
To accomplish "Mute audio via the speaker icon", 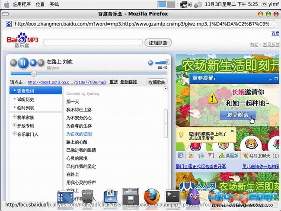I will 150,63.
